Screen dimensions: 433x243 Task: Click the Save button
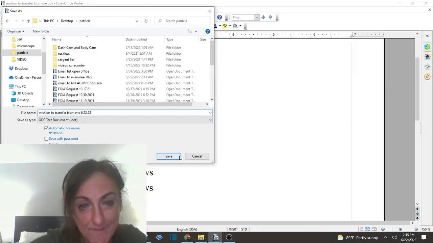coord(169,156)
